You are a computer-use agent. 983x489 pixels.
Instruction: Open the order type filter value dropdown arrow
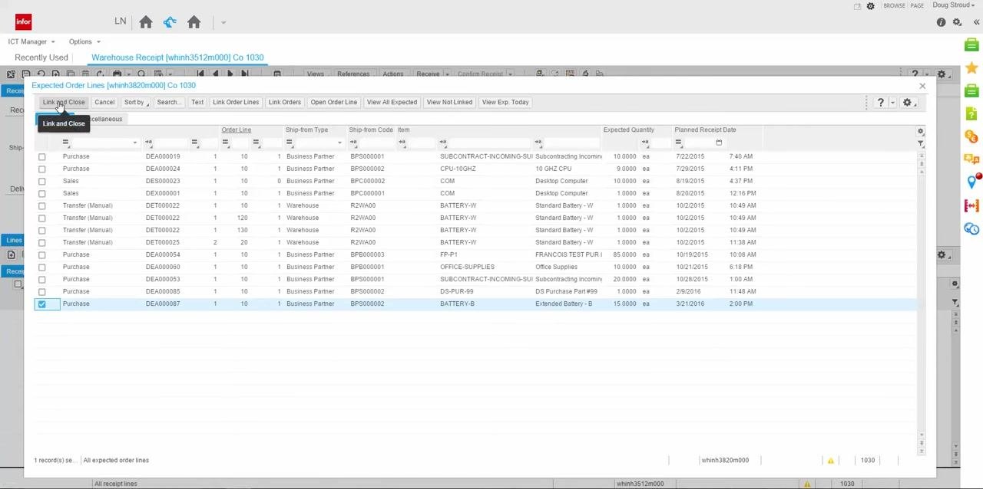tap(134, 143)
